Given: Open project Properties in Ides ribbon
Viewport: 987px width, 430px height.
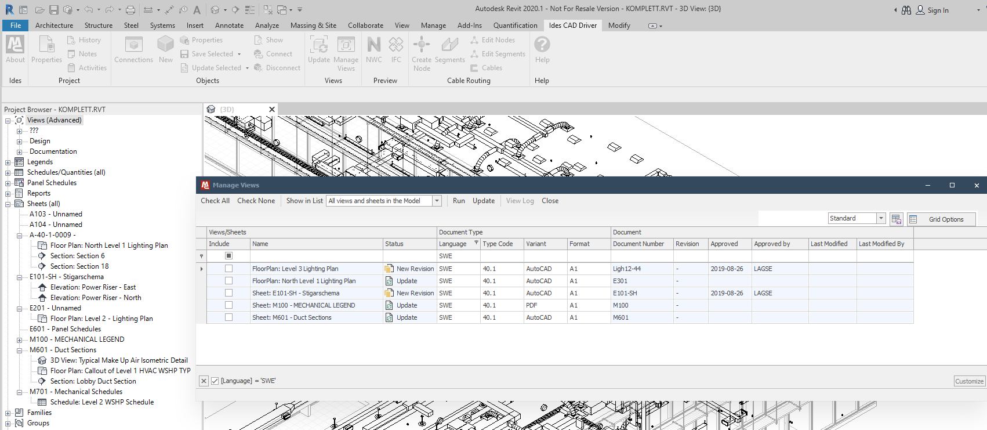Looking at the screenshot, I should (x=46, y=49).
